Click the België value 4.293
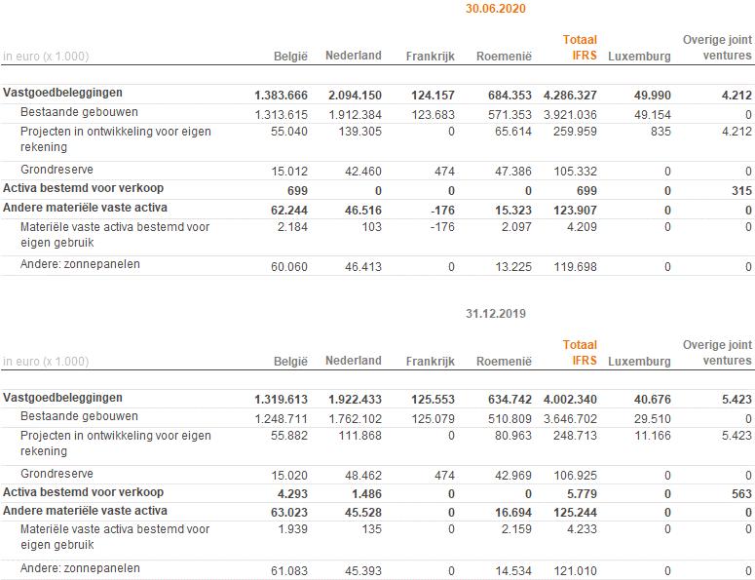This screenshot has width=755, height=580. (x=292, y=494)
